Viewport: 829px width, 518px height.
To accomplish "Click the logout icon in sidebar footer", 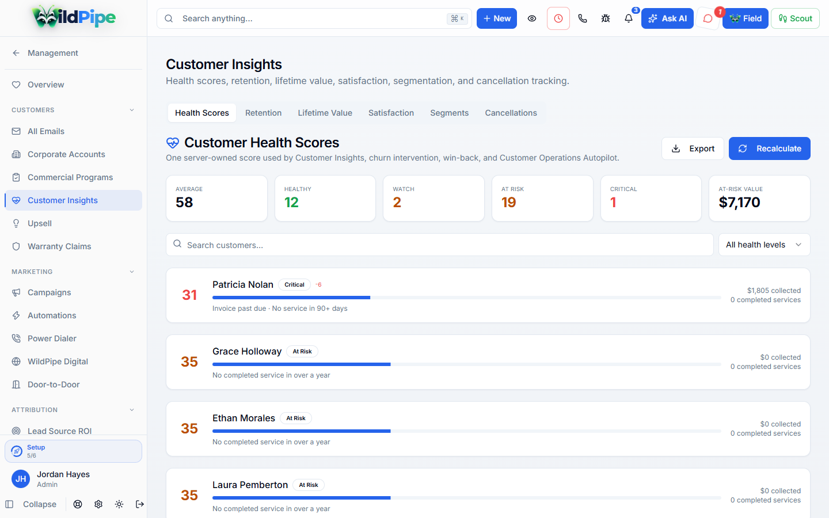I will pos(140,504).
